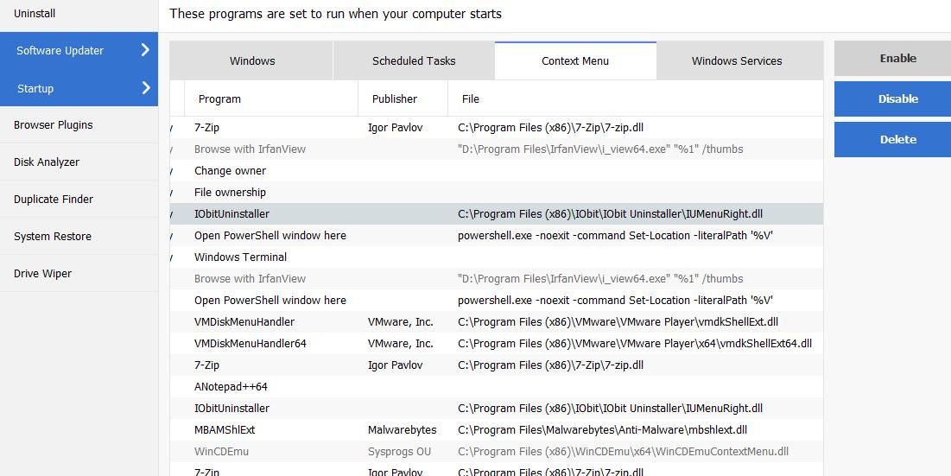Screen dimensions: 951x476
Task: Switch to the Windows tab
Action: [x=251, y=60]
